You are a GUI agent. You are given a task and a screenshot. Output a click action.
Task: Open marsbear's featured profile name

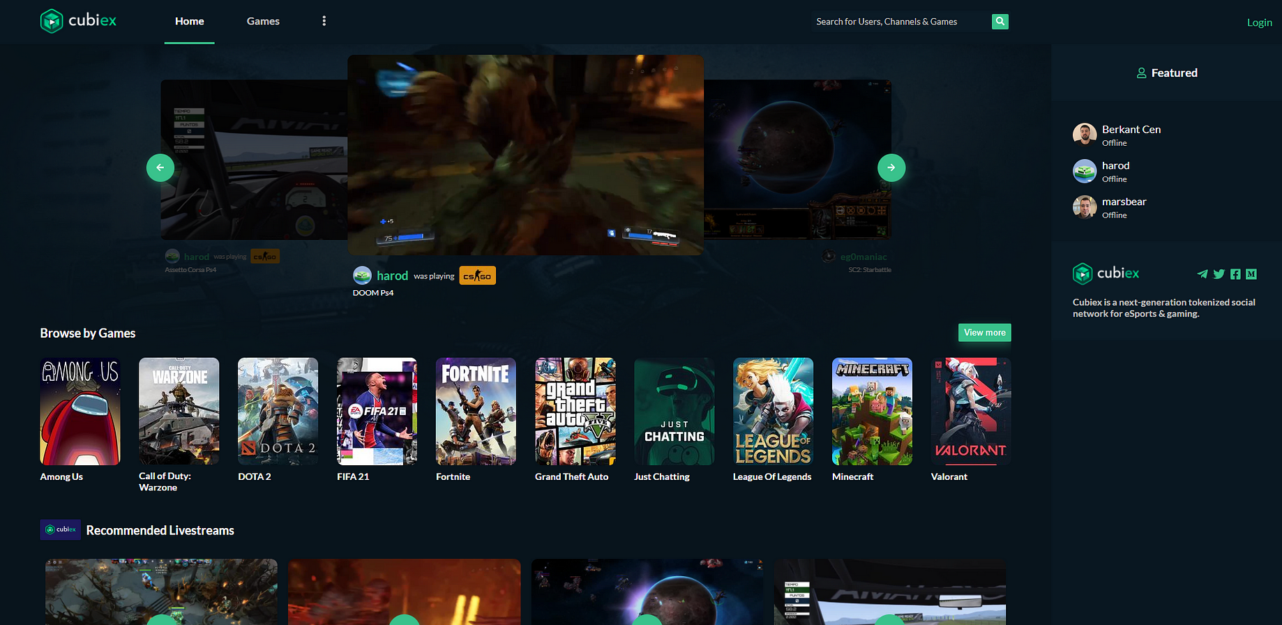tap(1124, 202)
